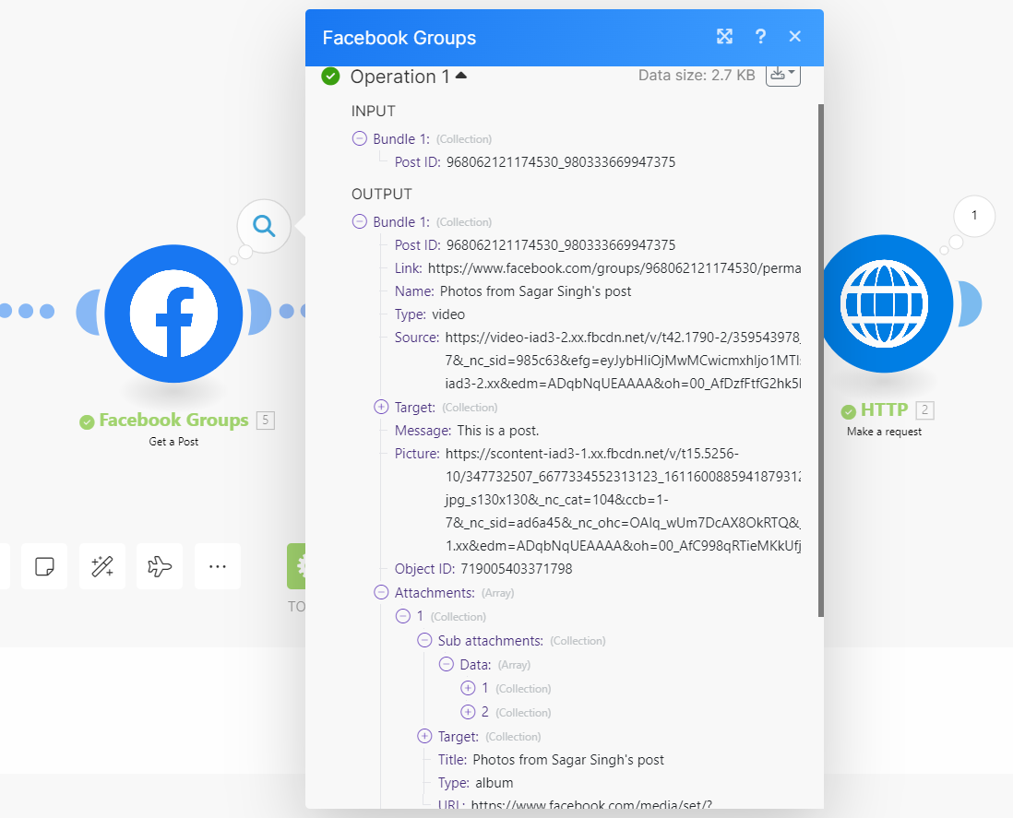The height and width of the screenshot is (818, 1013).
Task: Click the Data size 2.7 KB label
Action: [x=697, y=75]
